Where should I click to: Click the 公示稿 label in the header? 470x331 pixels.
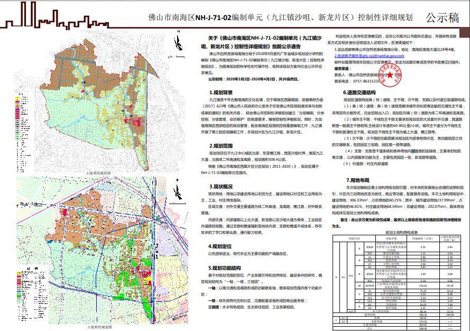(x=442, y=17)
